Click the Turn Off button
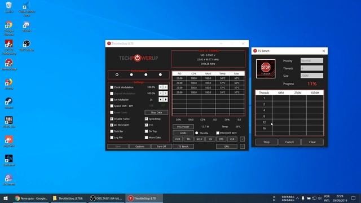This screenshot has width=361, height=203. coord(161,147)
